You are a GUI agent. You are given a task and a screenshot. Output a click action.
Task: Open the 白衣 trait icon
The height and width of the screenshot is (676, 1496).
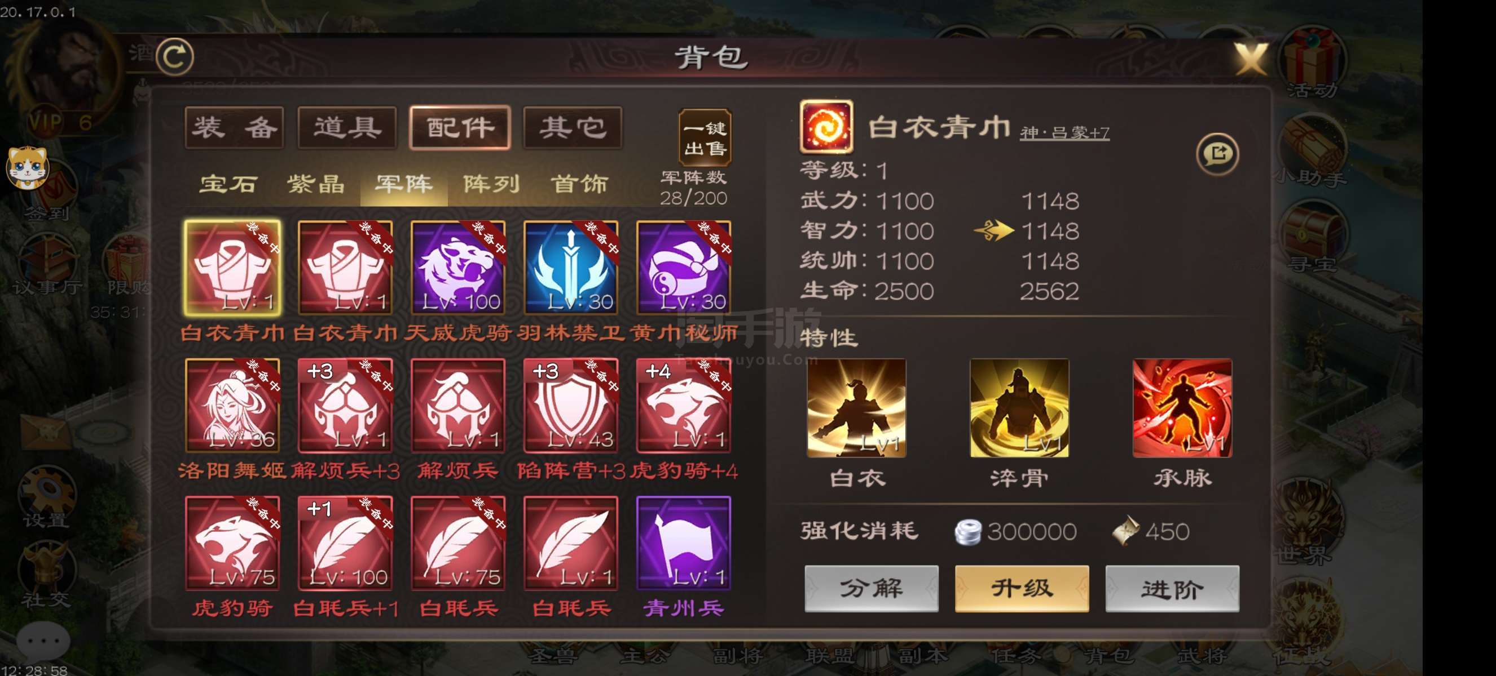(857, 408)
